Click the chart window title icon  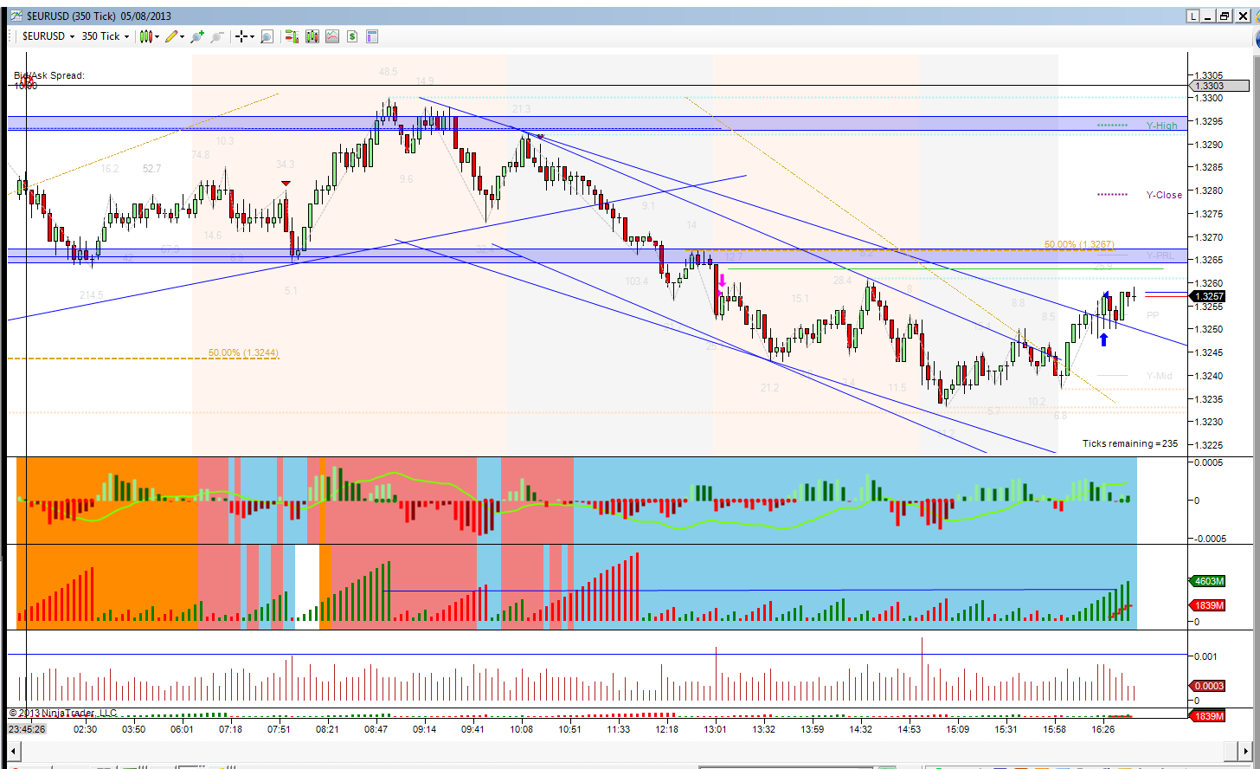point(16,16)
